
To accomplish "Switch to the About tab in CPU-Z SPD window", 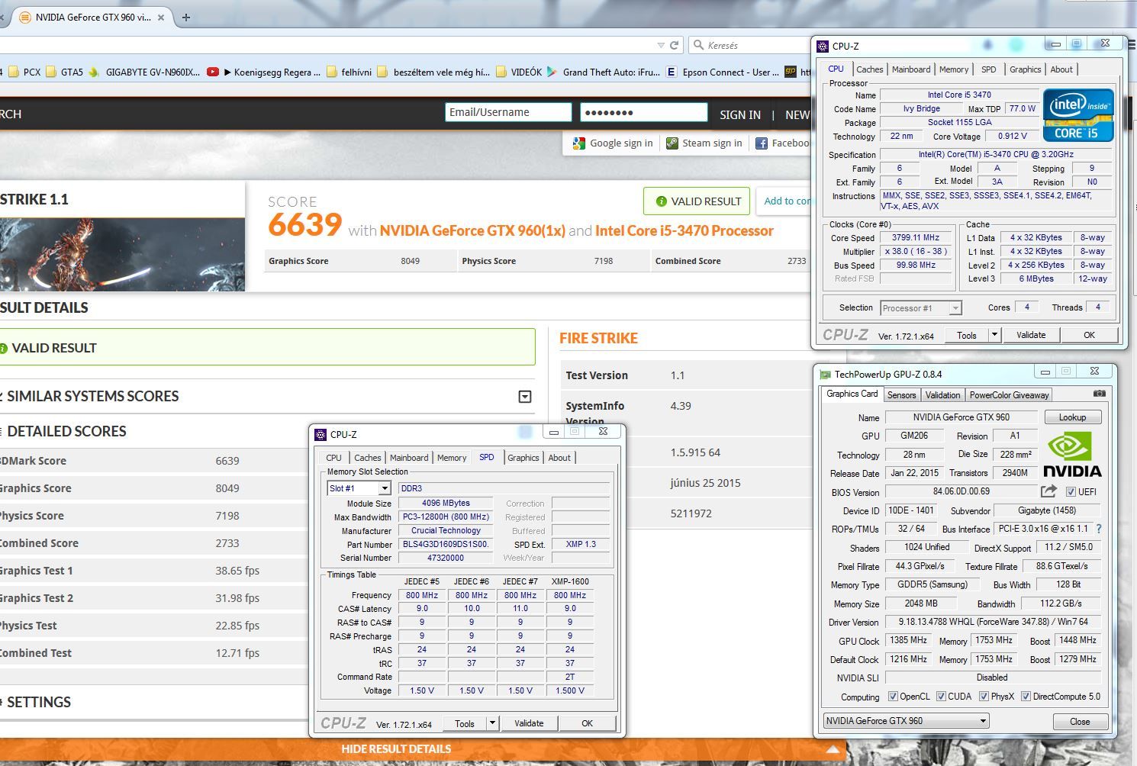I will (x=559, y=458).
